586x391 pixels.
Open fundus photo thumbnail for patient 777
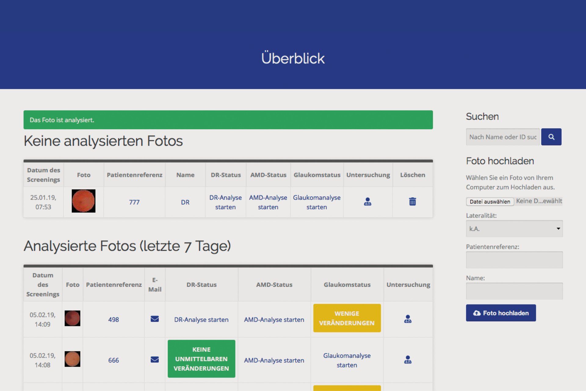83,201
